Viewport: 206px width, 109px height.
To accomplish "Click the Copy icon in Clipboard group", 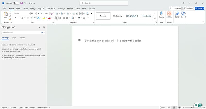I will (10, 16).
